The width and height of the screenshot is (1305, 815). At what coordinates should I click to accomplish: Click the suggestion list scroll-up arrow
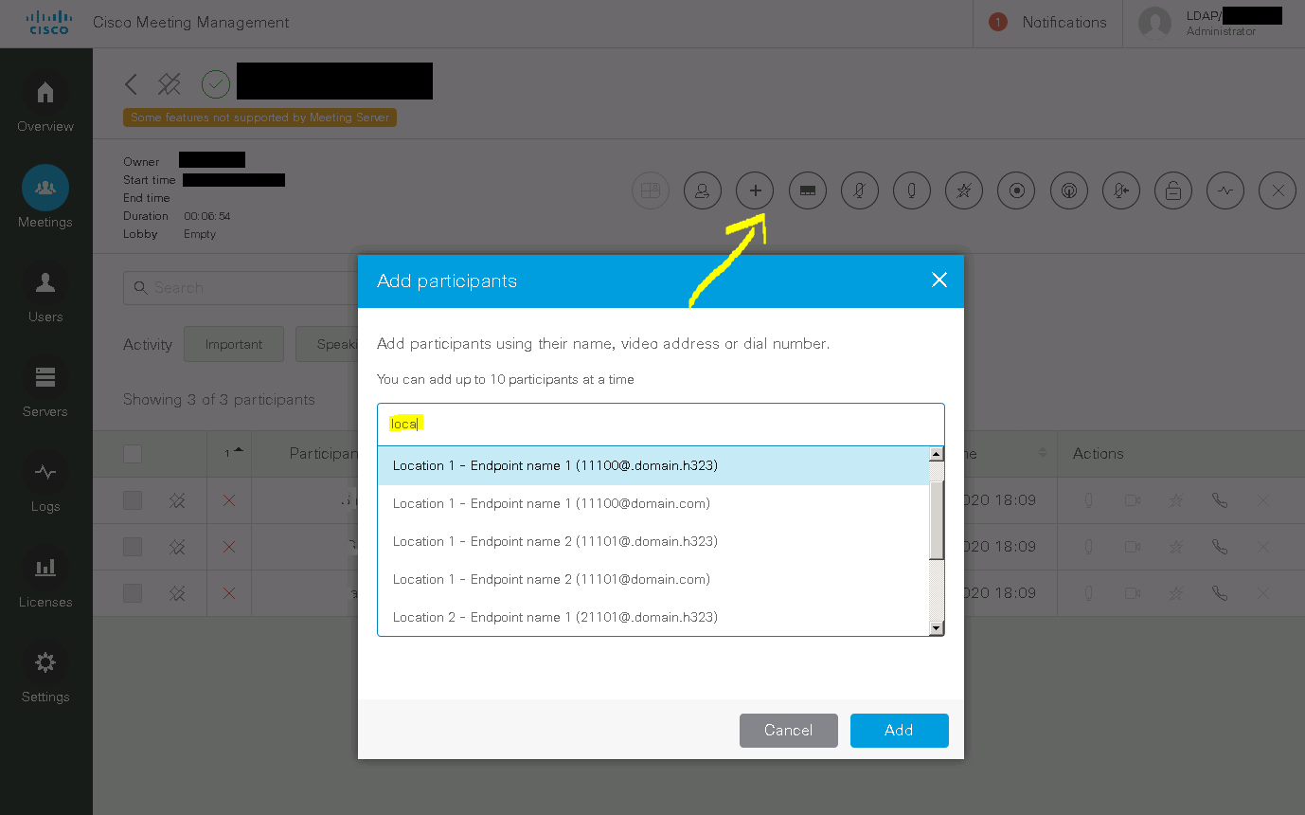pyautogui.click(x=937, y=454)
